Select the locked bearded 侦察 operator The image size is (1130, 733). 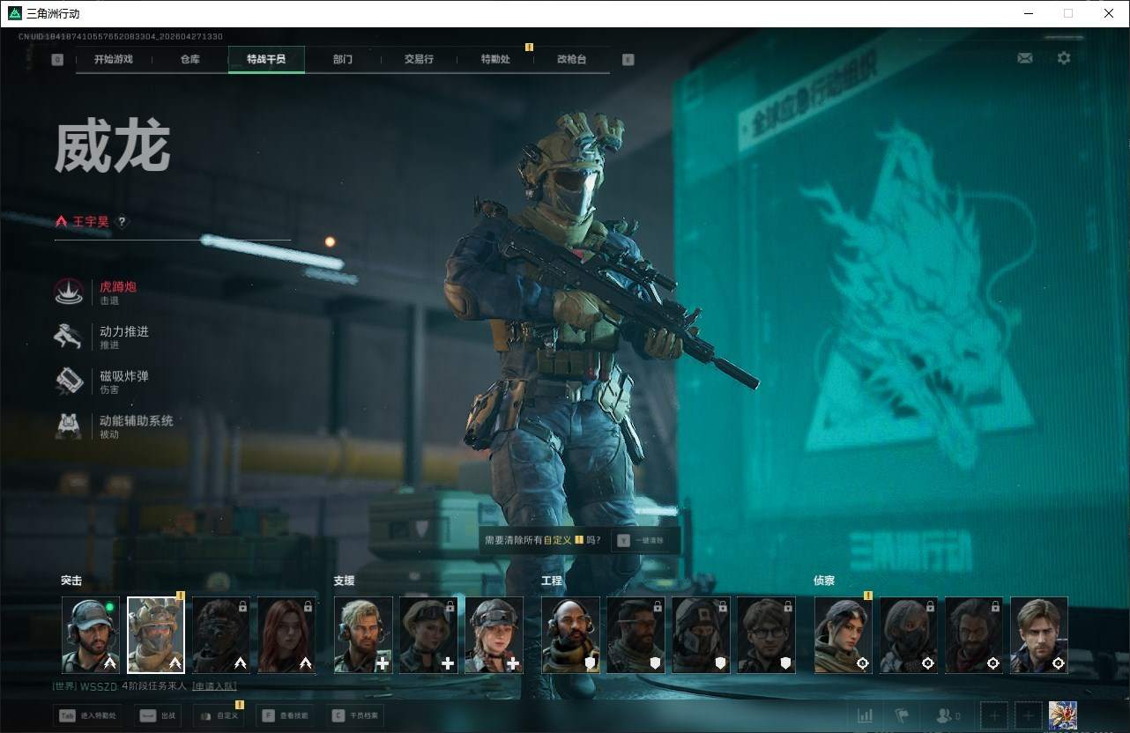click(x=974, y=635)
